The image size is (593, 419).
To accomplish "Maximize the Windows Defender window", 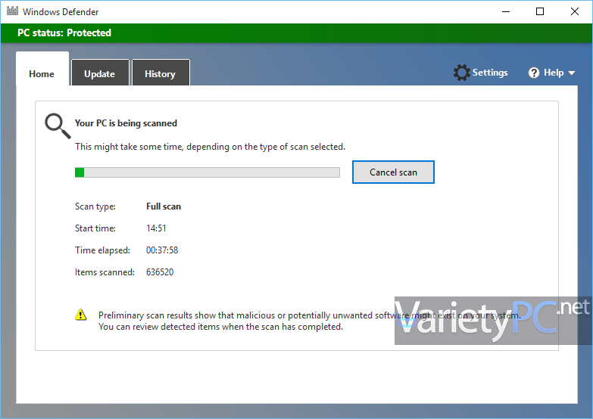I will [540, 11].
